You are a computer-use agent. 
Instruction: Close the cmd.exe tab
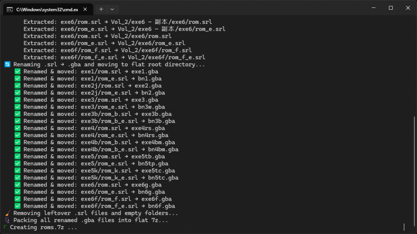click(x=86, y=9)
